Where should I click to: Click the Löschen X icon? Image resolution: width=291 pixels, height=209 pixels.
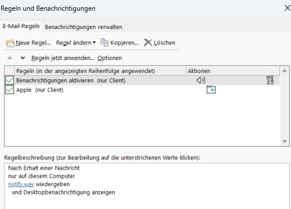coord(148,43)
